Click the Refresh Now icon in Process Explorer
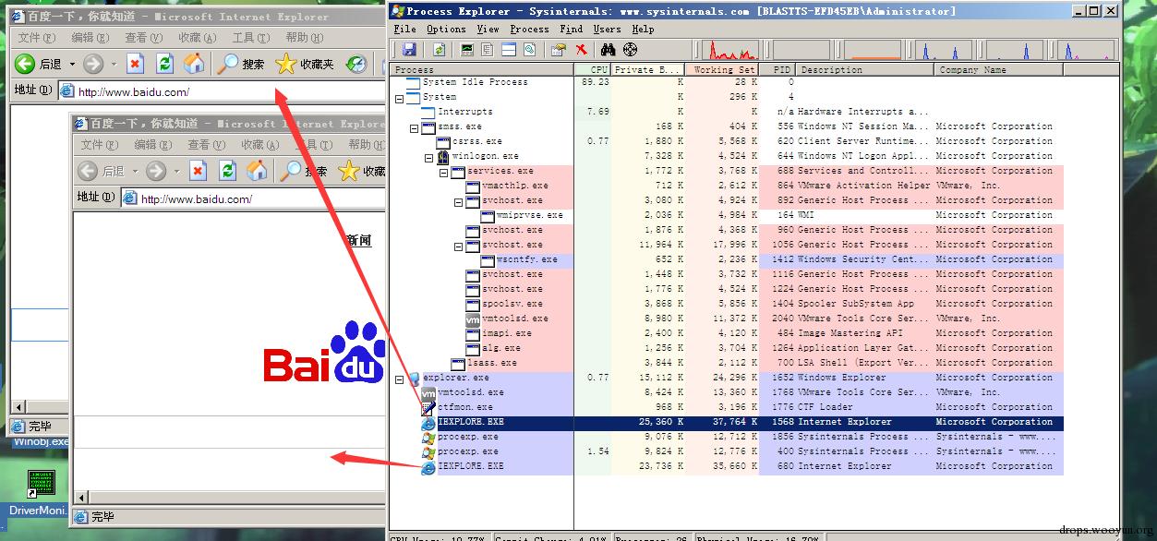 440,50
